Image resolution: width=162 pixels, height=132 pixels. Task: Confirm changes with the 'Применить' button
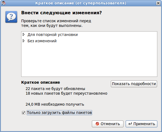141,124
